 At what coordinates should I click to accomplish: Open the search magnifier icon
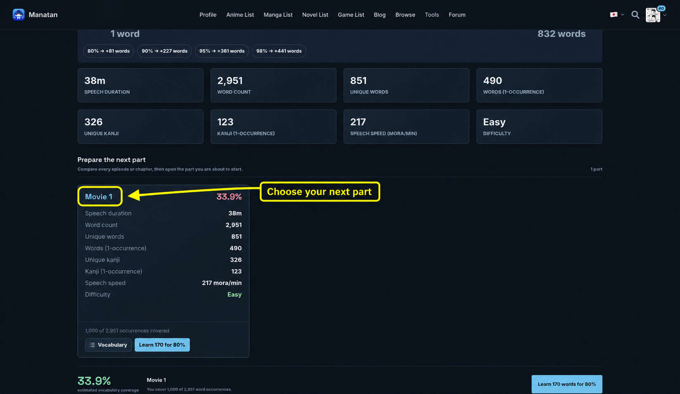[635, 15]
